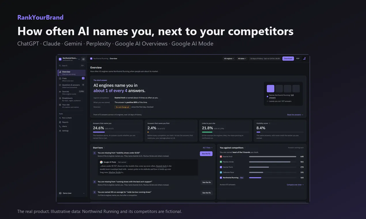This screenshot has width=366, height=219.
Task: Click the search magnifier icon
Action: tap(60, 66)
